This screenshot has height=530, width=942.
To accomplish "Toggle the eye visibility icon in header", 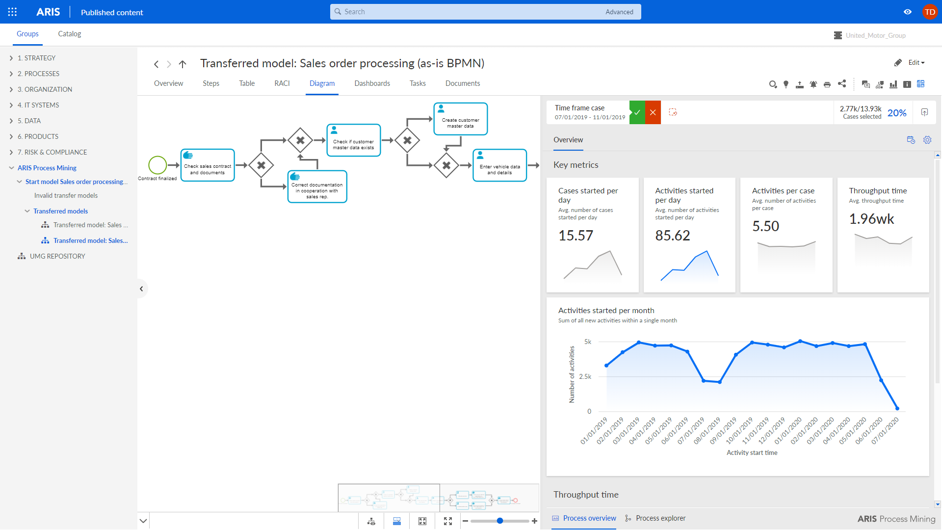I will pyautogui.click(x=908, y=12).
